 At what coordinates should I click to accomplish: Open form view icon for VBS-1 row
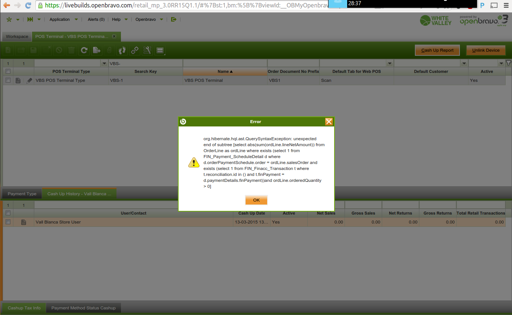[x=18, y=80]
